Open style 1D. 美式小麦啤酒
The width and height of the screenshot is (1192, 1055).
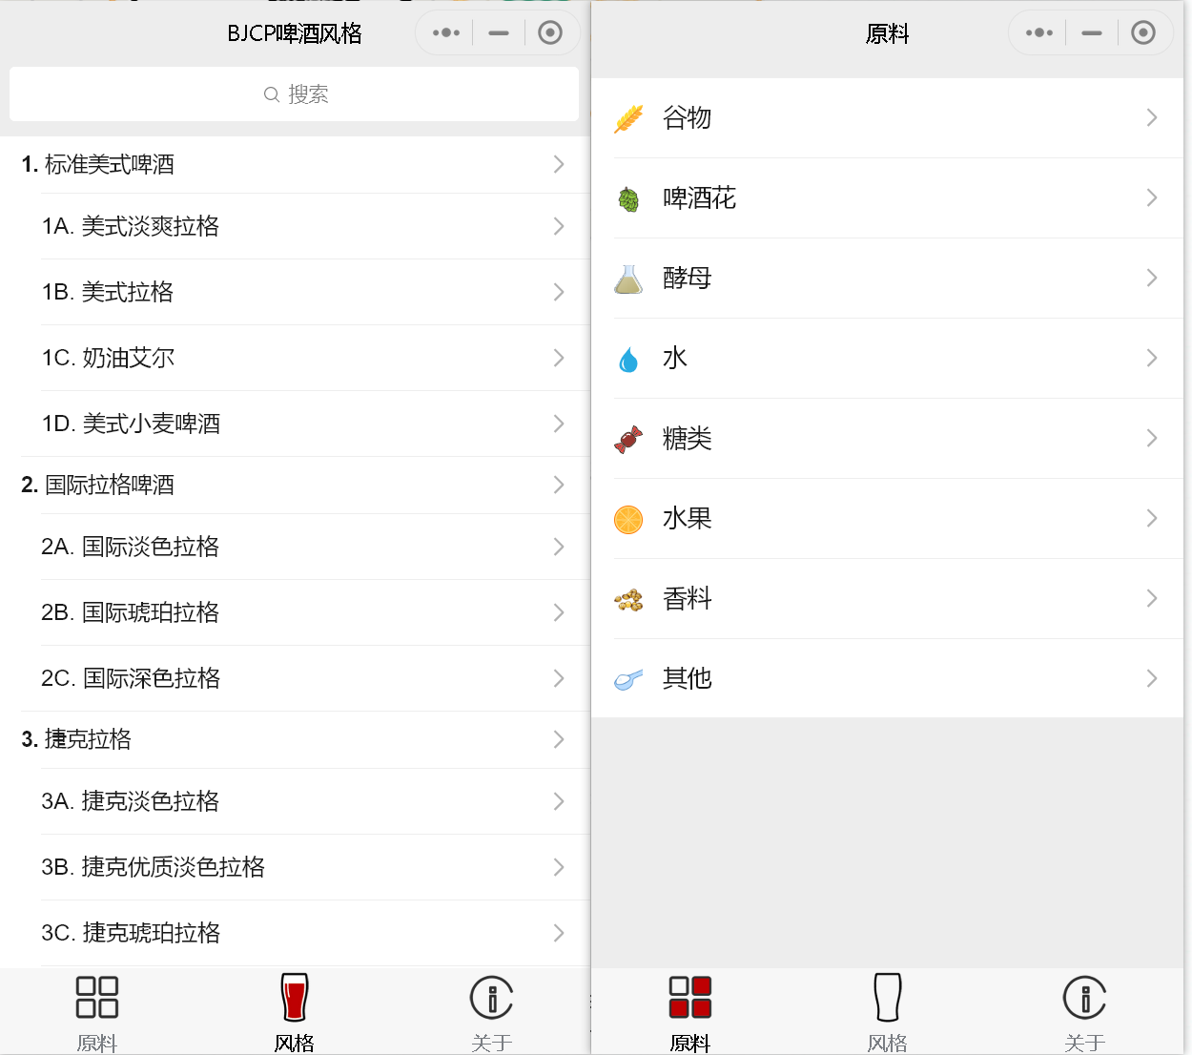click(295, 424)
